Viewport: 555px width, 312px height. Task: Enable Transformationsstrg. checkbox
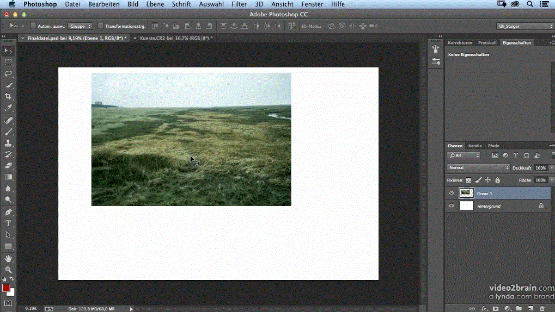point(101,26)
